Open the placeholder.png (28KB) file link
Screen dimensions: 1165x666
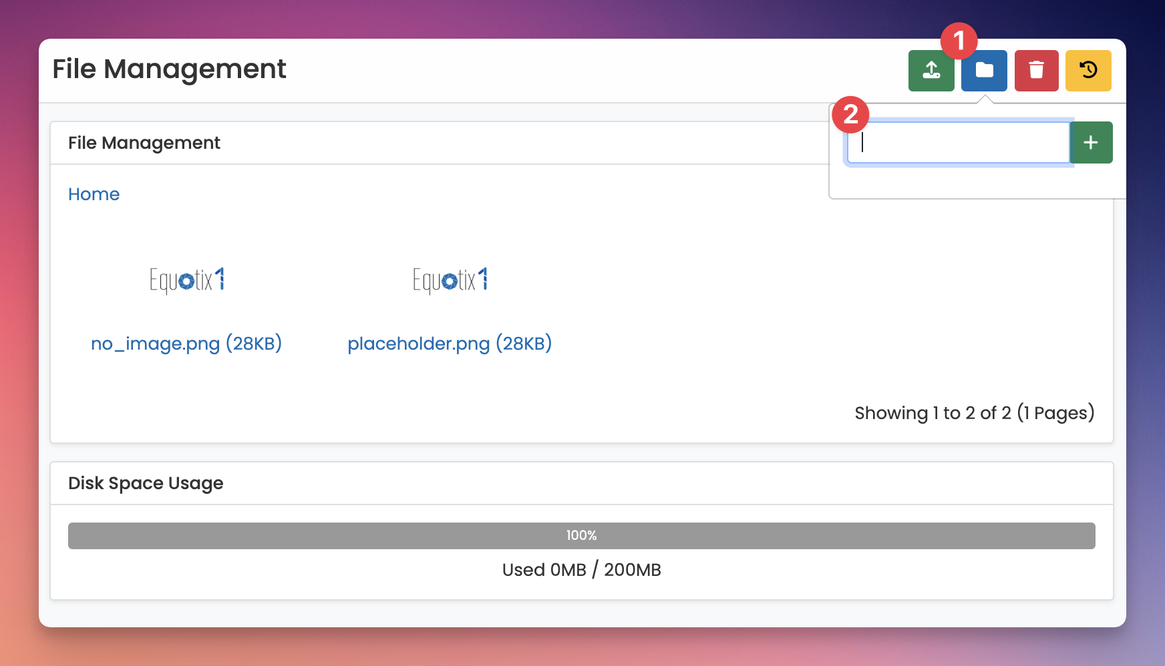pos(450,344)
